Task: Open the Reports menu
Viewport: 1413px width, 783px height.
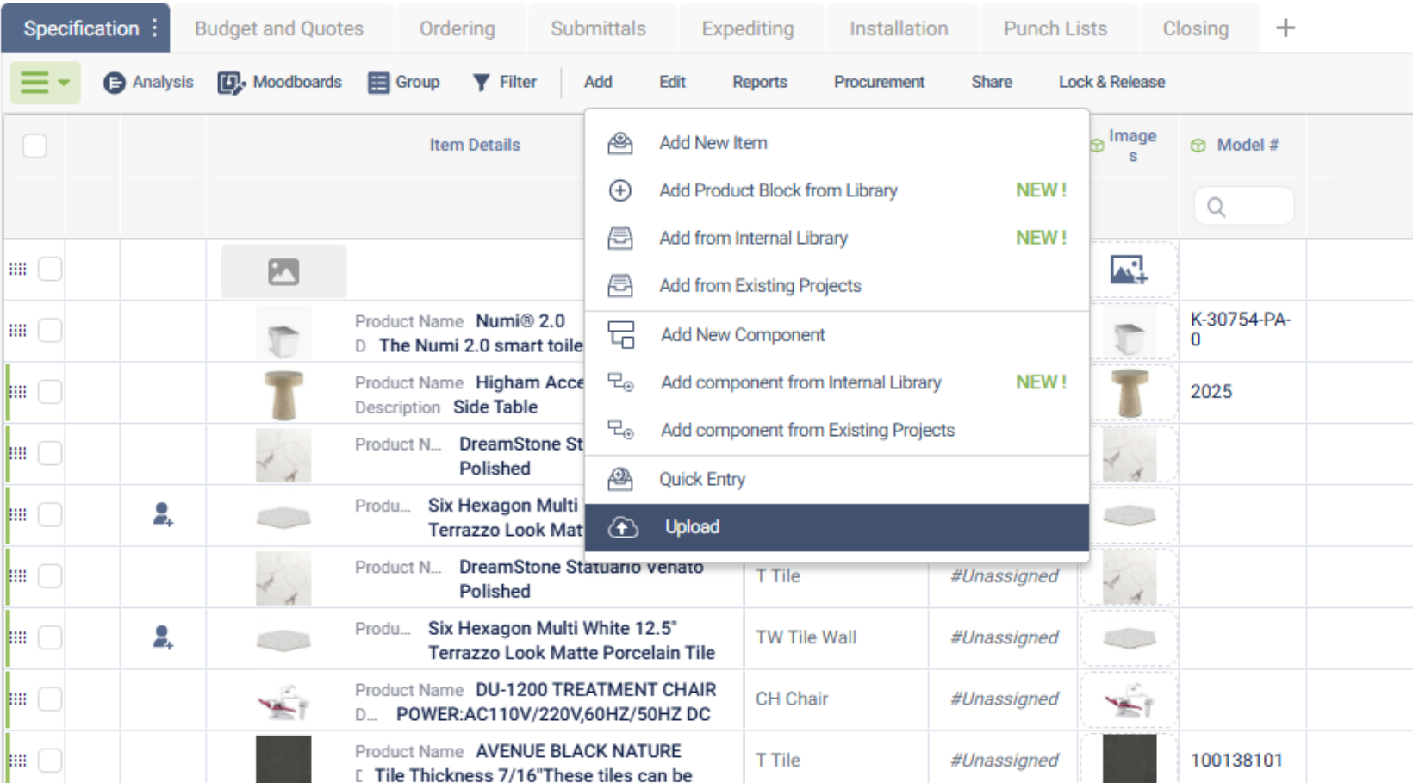Action: 760,83
